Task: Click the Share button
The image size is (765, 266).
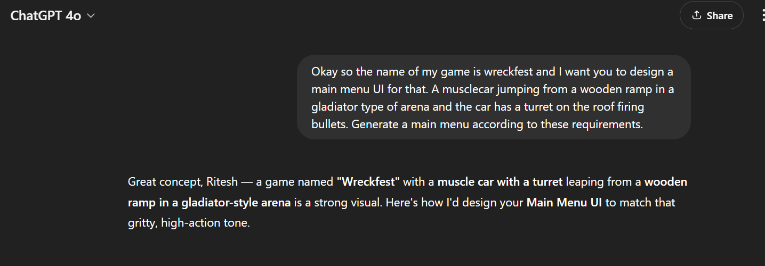Action: pos(712,15)
